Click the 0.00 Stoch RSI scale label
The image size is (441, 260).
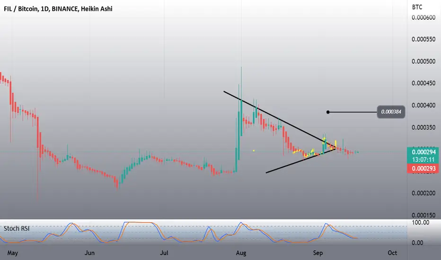pyautogui.click(x=417, y=243)
